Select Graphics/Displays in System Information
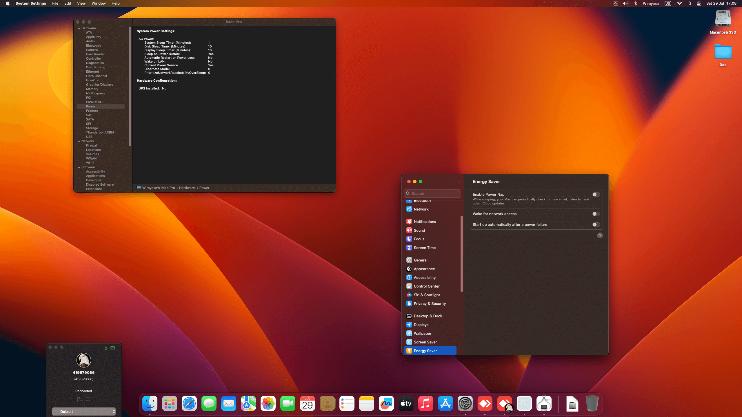Screen dimensions: 742x417 (x=99, y=85)
